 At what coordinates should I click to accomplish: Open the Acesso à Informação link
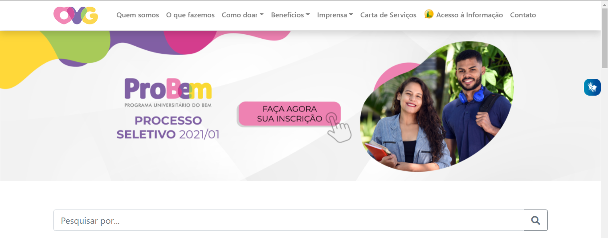coord(469,15)
